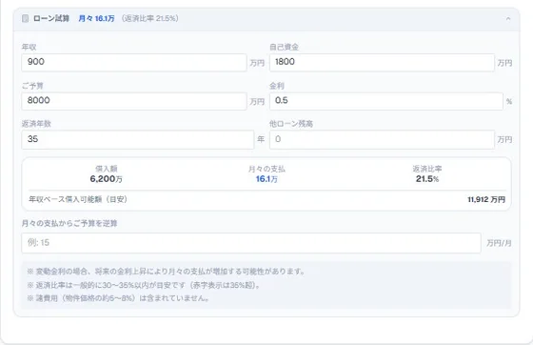Focus the 自己資金 input showing 1800

(382, 62)
